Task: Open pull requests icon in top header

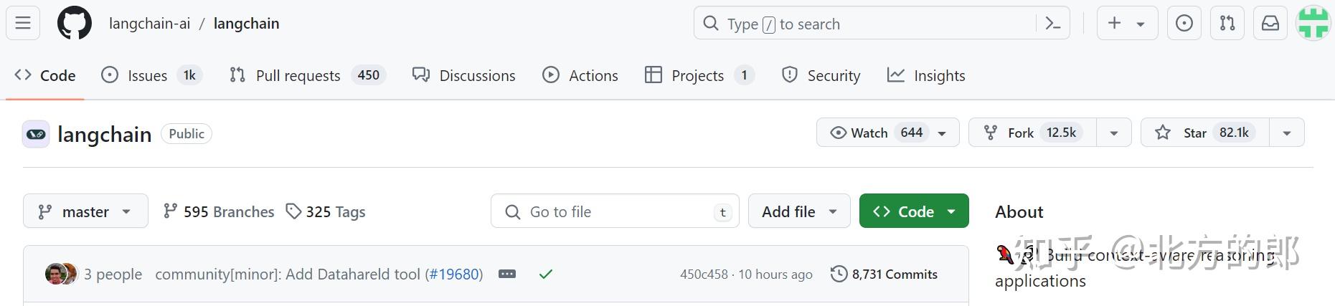Action: click(1227, 24)
